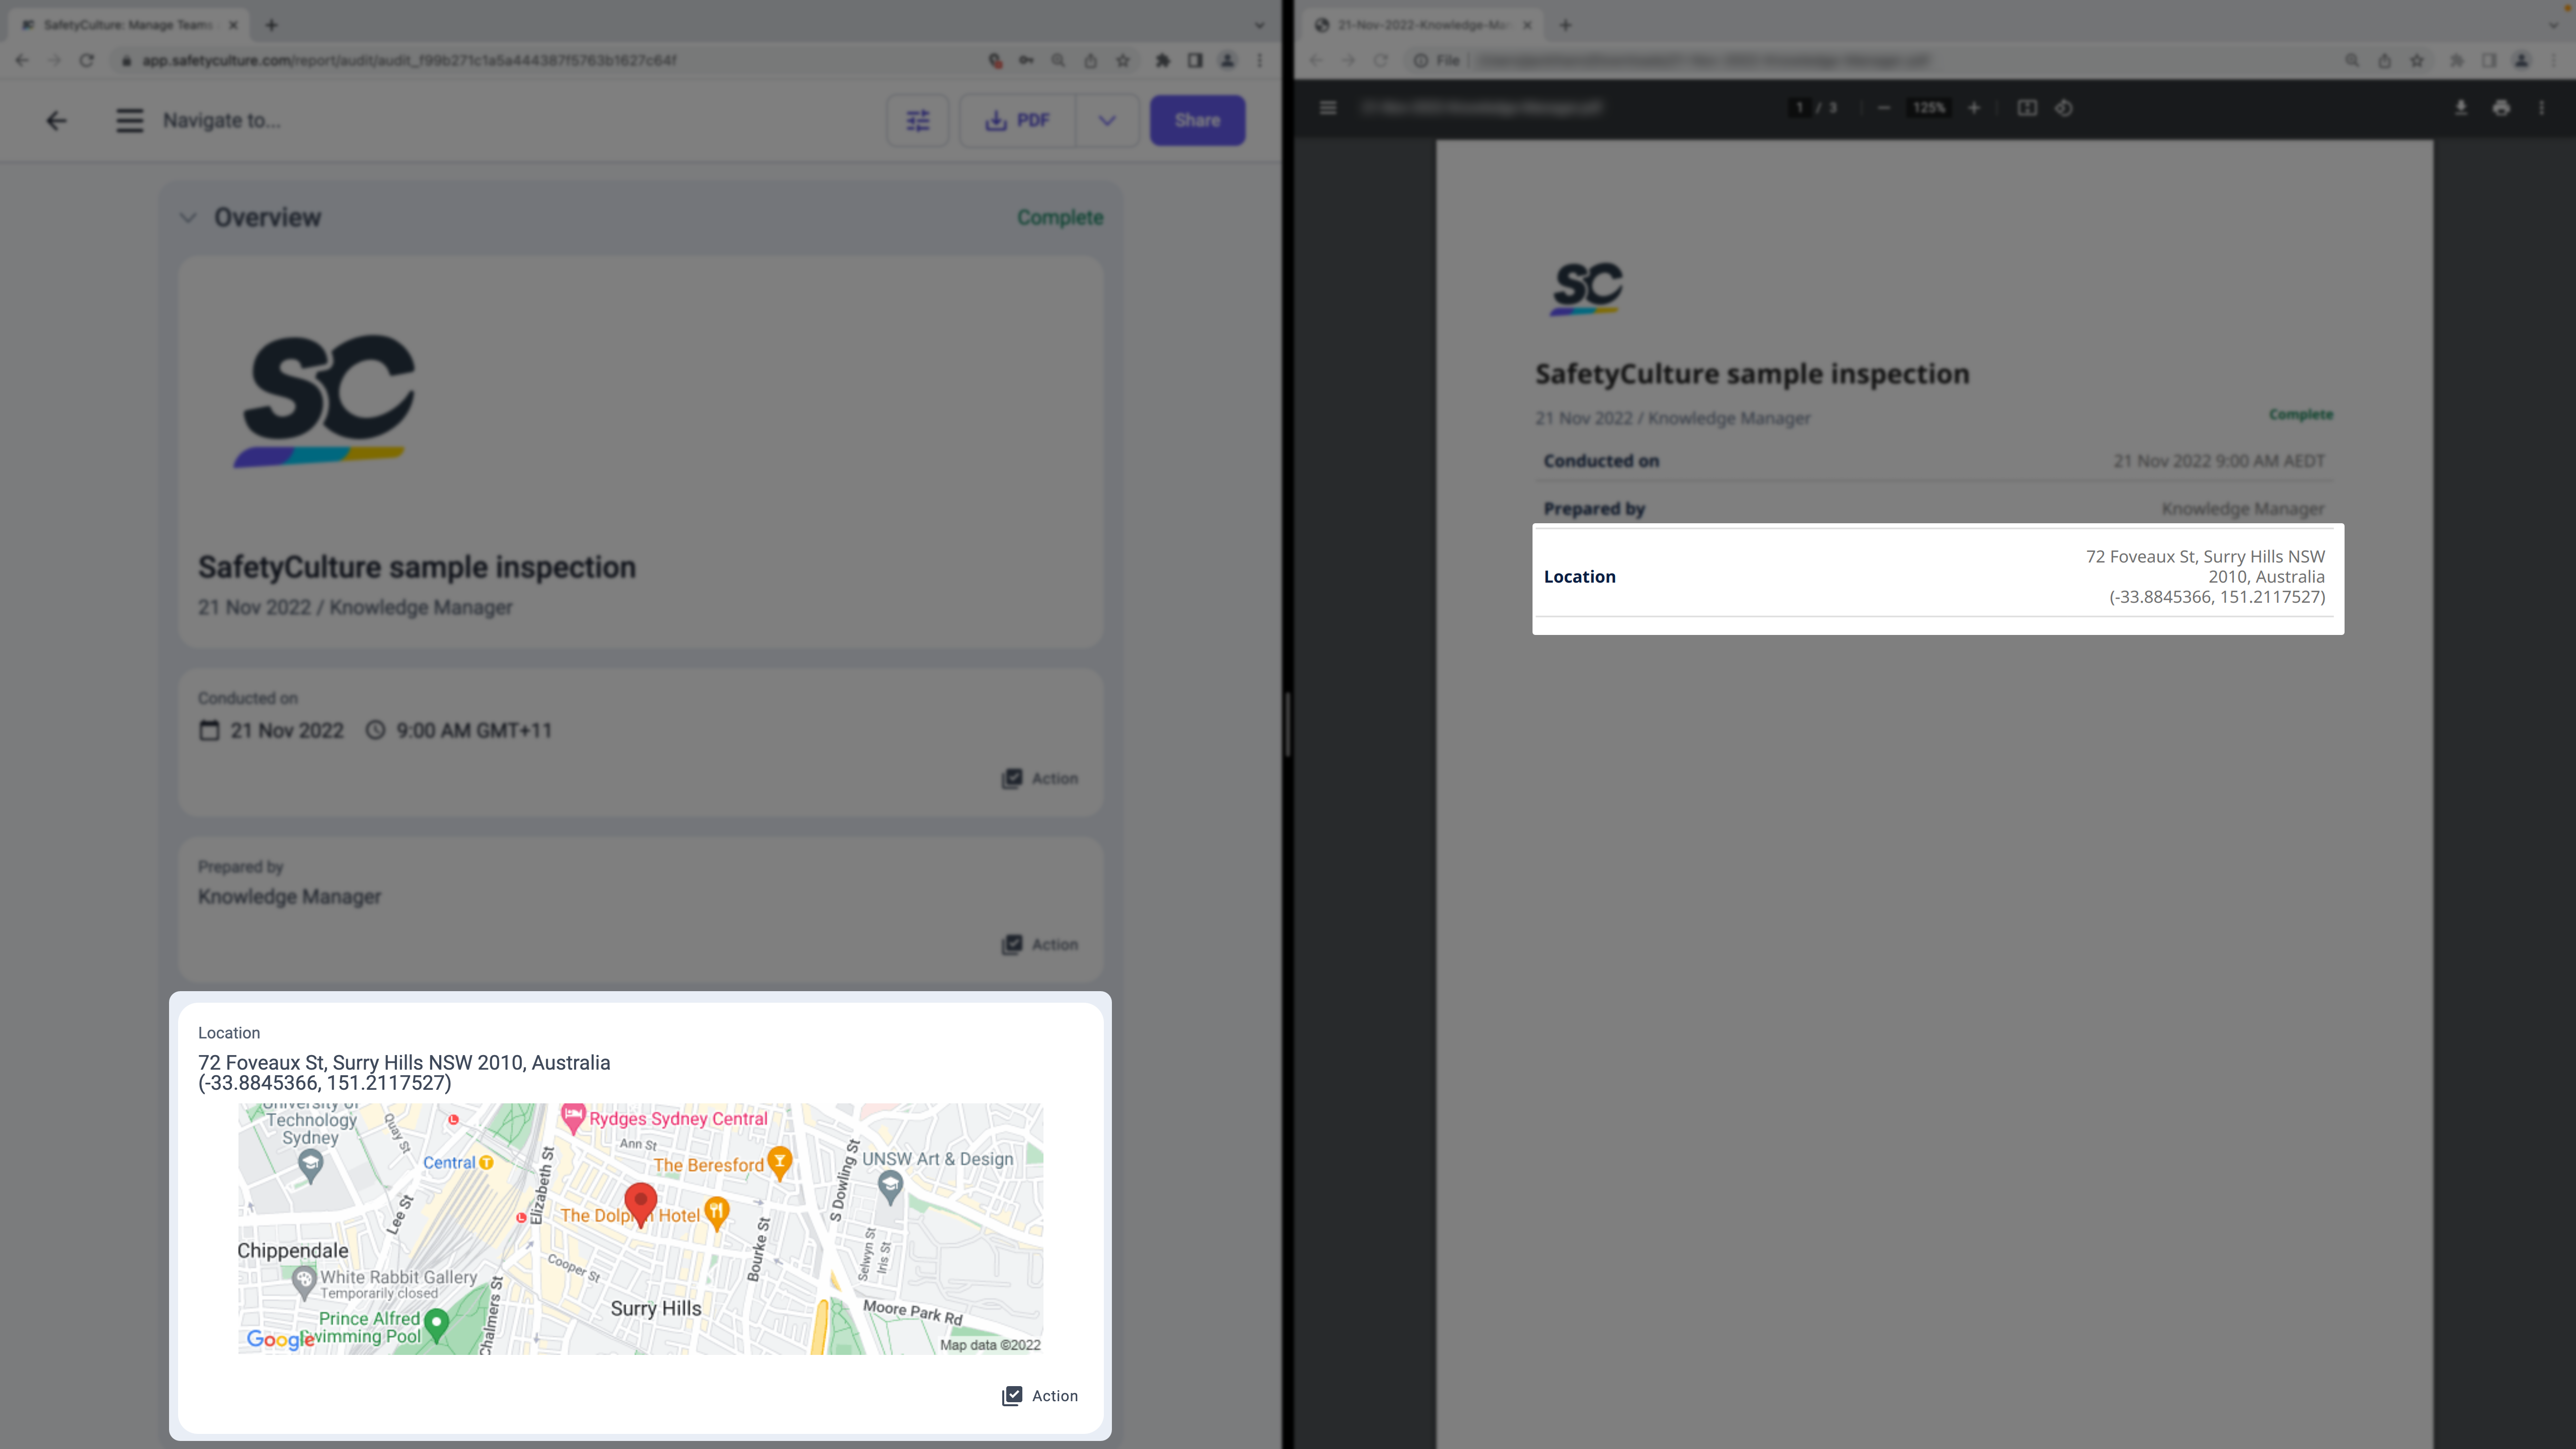This screenshot has height=1449, width=2576.
Task: Click the purple Share button
Action: click(x=1197, y=121)
